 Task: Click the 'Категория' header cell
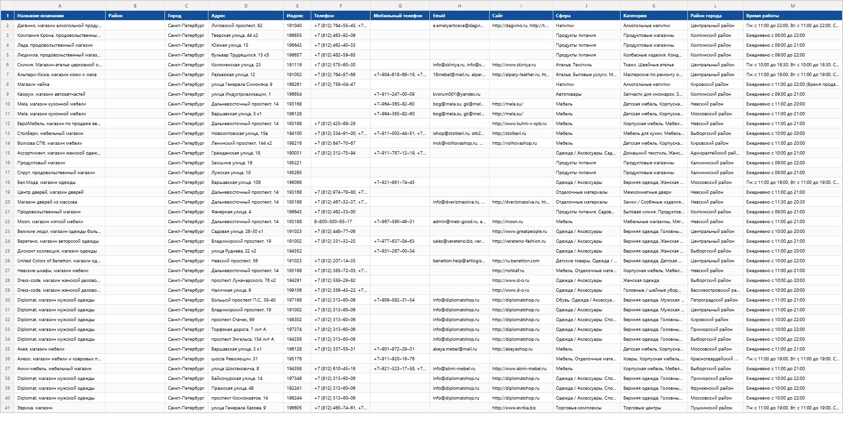tap(654, 16)
